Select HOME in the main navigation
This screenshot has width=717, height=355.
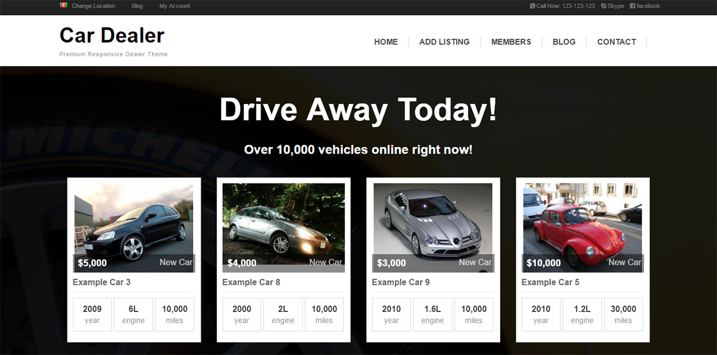(x=386, y=42)
